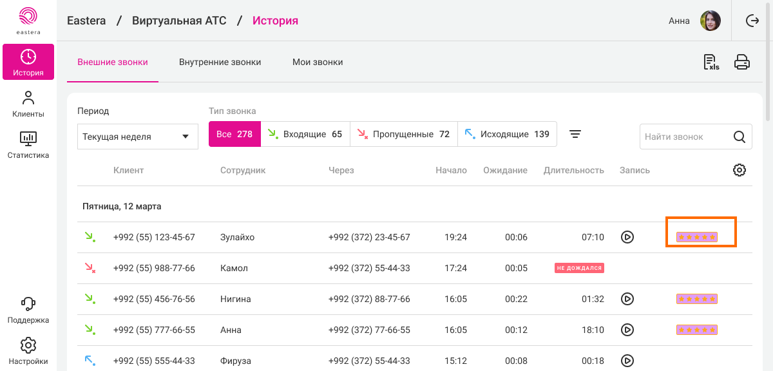Open the History section in sidebar
Viewport: 773px width, 371px height.
point(28,62)
